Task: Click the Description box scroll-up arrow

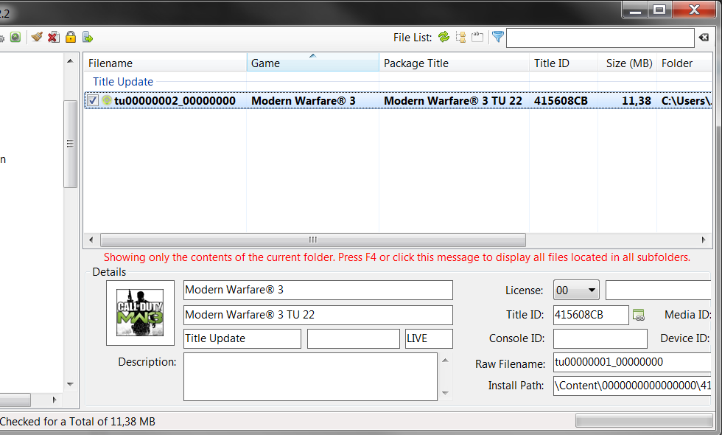Action: pos(445,361)
